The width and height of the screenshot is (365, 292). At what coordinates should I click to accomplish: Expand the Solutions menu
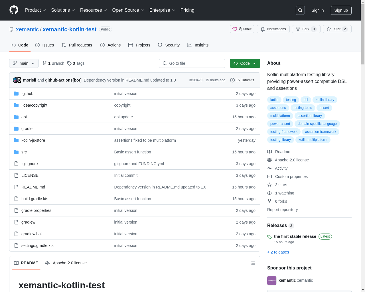[63, 10]
